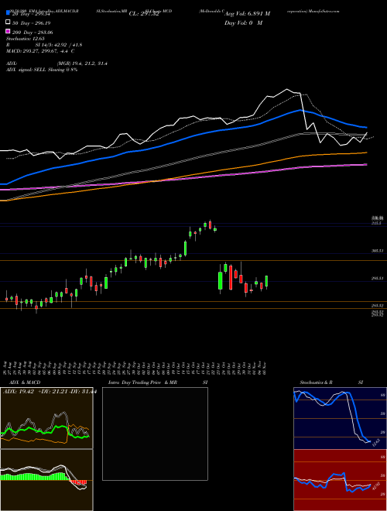Click the 'Stochastics: 12.63' reading
Screen dimensions: 387x511
point(25,39)
